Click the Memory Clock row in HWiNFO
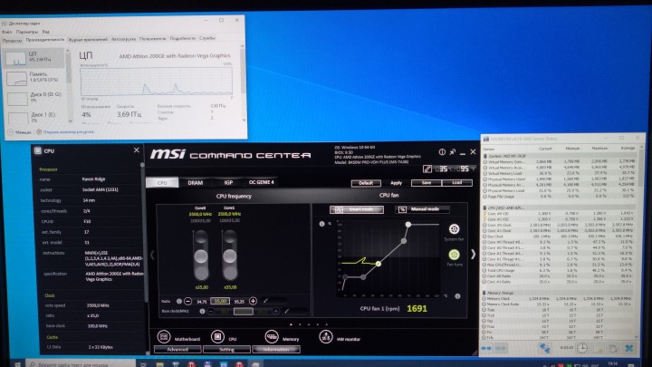This screenshot has width=652, height=367. tap(560, 298)
